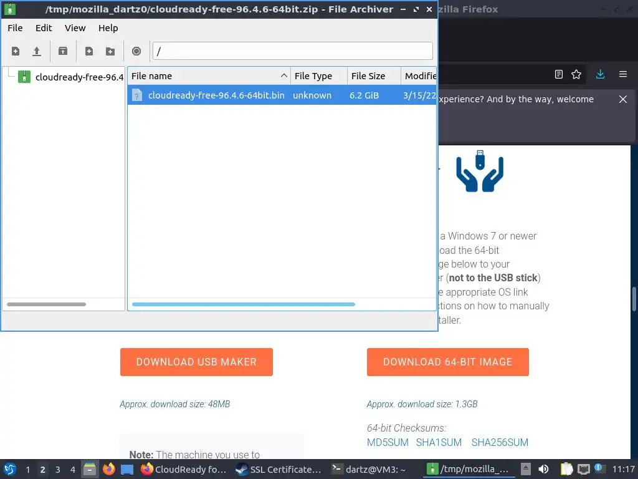Click the archiver app icon in the title bar
This screenshot has height=479, width=638.
pos(10,9)
